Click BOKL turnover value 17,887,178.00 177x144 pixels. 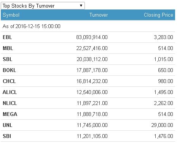[x=92, y=70]
